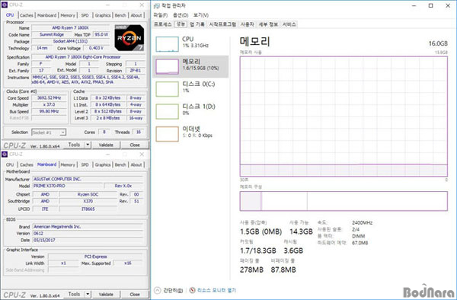Image resolution: width=457 pixels, height=300 pixels.
Task: Click the CPU-Z icon in upper window title
Action: (5, 5)
